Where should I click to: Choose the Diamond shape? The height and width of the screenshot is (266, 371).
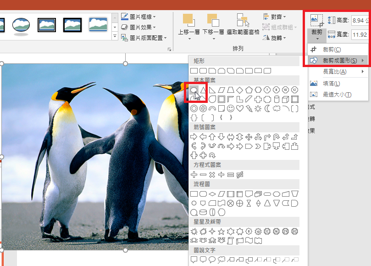(x=240, y=90)
